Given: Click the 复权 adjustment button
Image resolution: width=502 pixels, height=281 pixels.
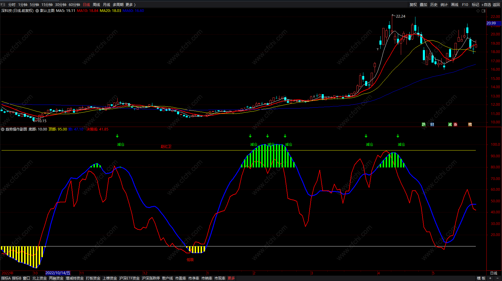Looking at the screenshot, I should click(x=413, y=4).
